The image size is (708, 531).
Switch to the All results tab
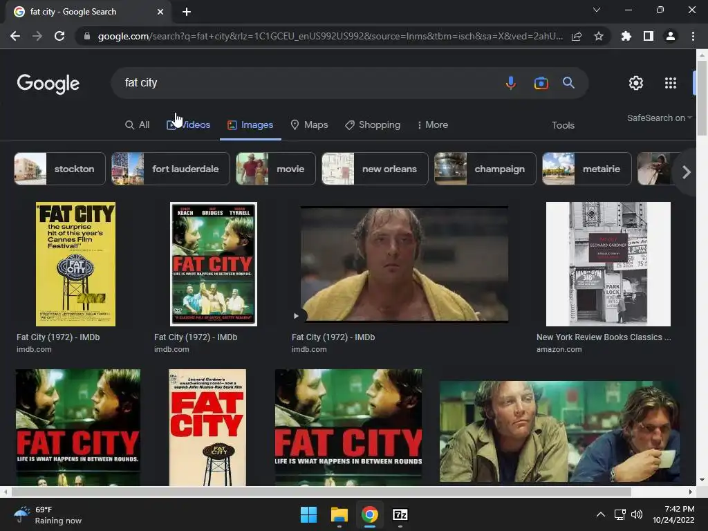coord(138,125)
